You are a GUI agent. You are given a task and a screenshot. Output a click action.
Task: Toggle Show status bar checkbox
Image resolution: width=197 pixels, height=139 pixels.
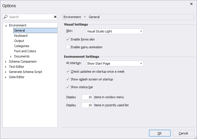(68, 87)
